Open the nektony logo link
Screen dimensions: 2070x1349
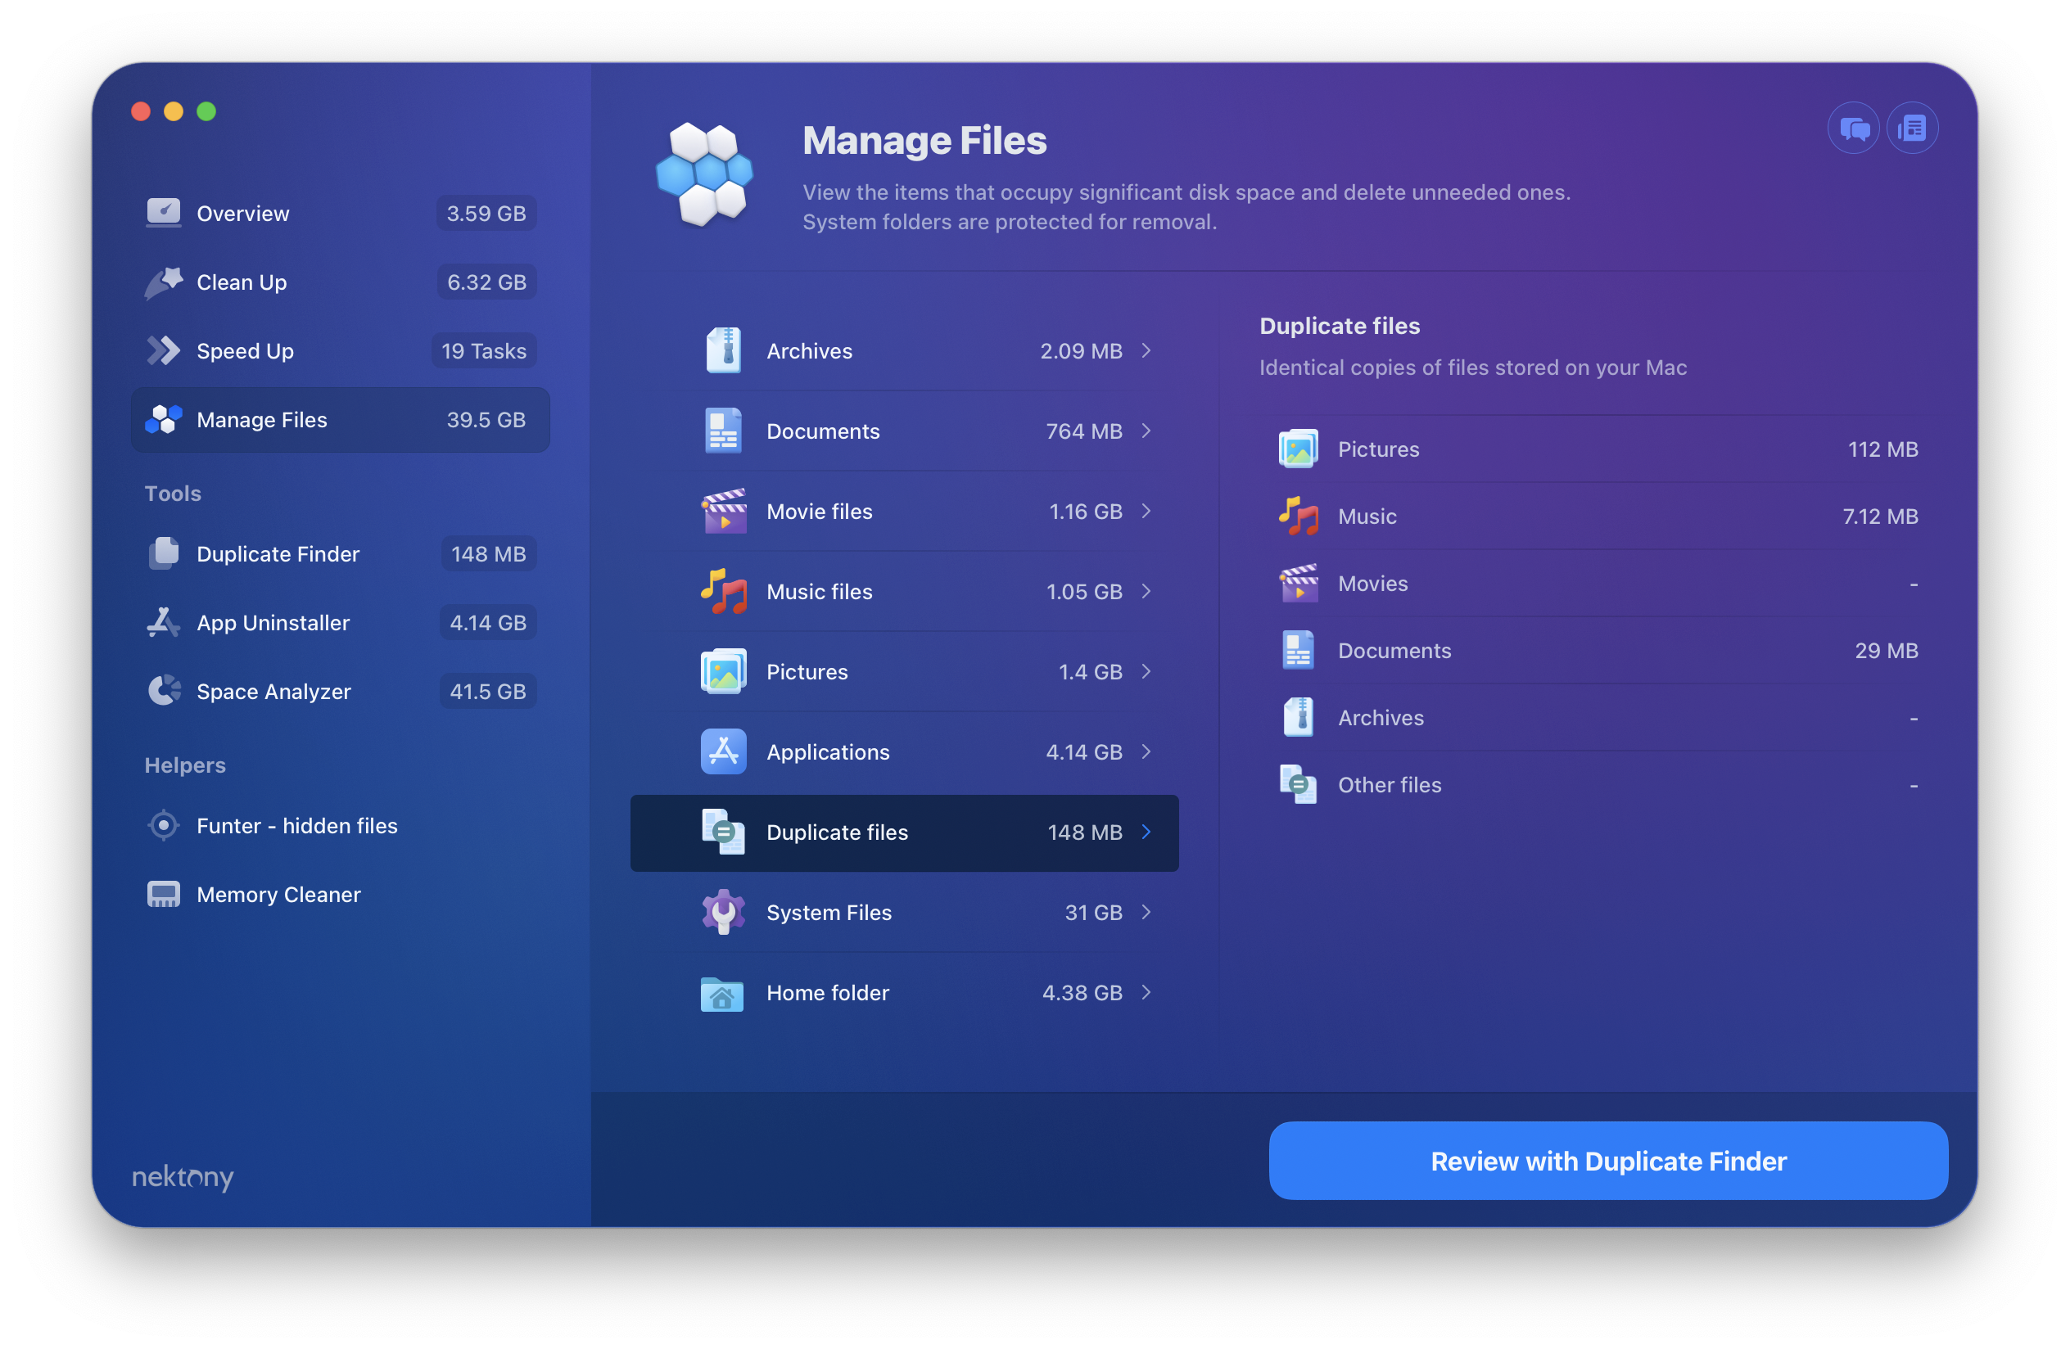[x=182, y=1179]
